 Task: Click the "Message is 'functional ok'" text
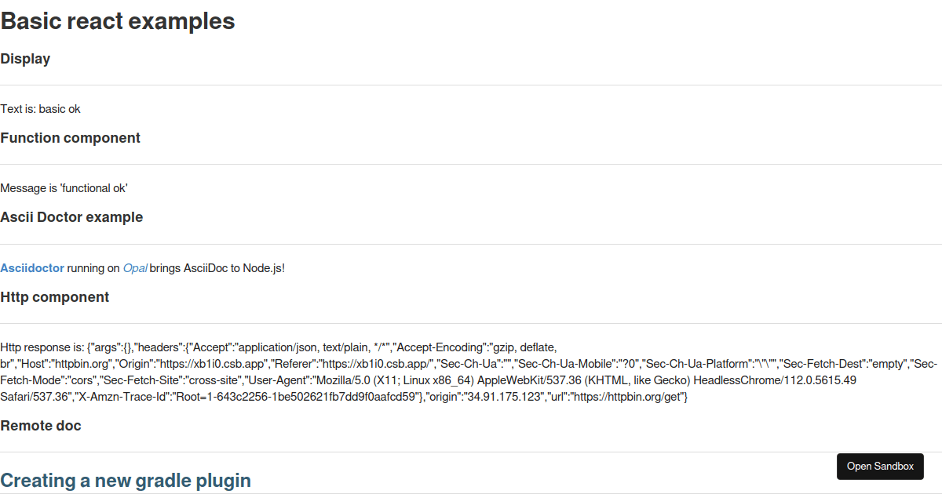64,188
